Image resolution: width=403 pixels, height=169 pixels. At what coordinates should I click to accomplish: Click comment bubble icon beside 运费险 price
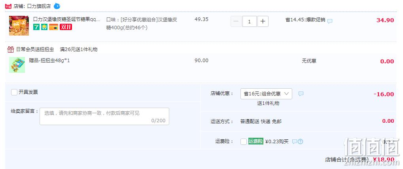pos(295,141)
